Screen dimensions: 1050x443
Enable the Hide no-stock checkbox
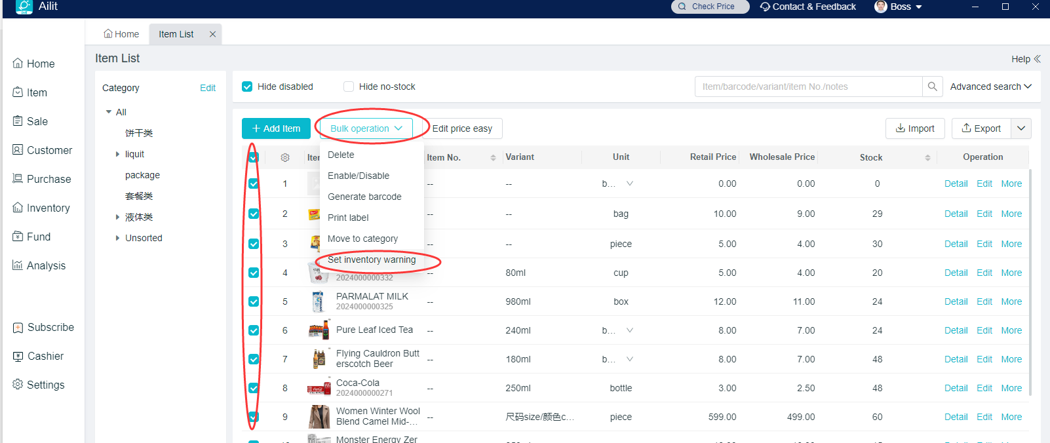point(349,87)
